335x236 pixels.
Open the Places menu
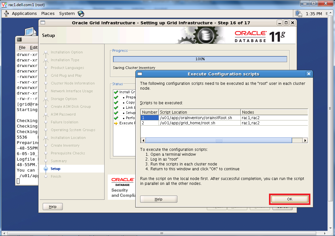click(48, 14)
